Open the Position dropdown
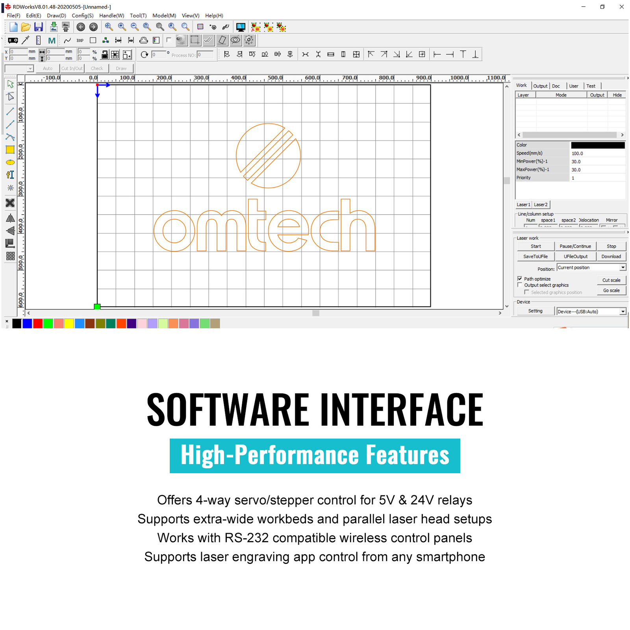This screenshot has width=630, height=630. click(x=623, y=268)
